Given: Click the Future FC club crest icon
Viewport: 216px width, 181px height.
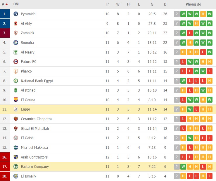Looking at the screenshot, I should pyautogui.click(x=16, y=62).
